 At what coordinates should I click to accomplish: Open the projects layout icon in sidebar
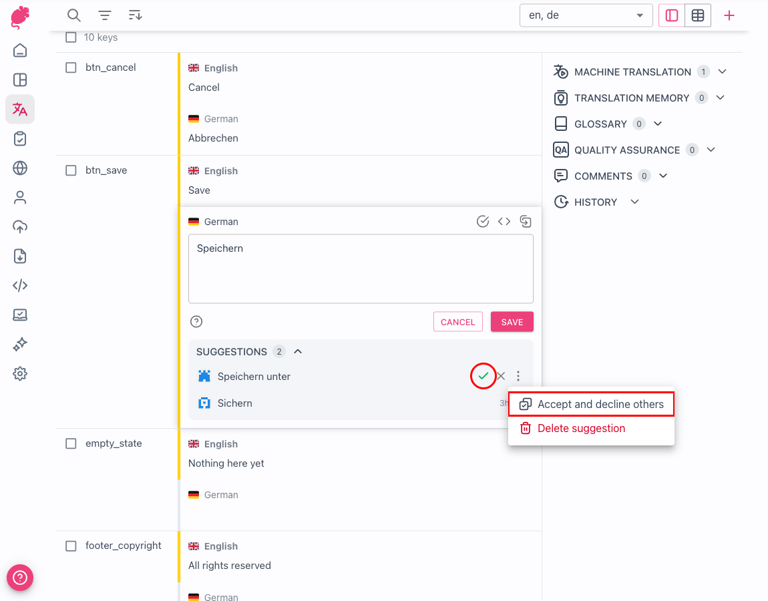tap(20, 80)
